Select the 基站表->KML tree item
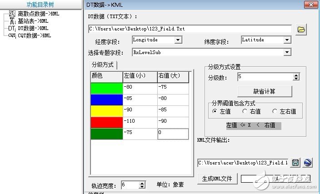The width and height of the screenshot is (320, 194). pos(33,21)
